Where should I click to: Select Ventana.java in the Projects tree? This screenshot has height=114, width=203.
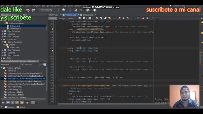(15, 28)
